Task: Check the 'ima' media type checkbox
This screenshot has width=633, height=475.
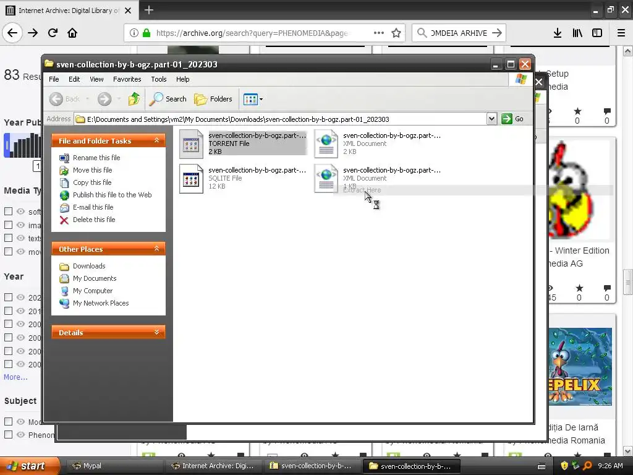Action: point(8,225)
